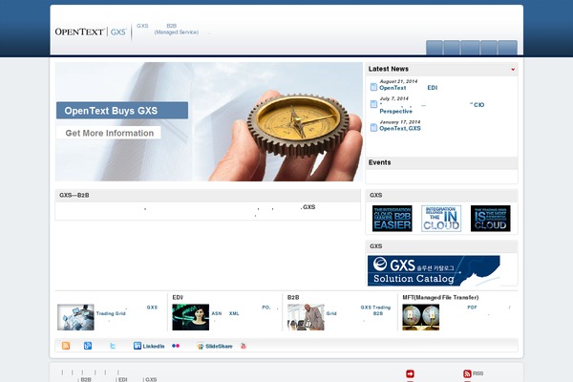Viewport: 573px width, 382px height.
Task: Click the Latest News heading
Action: tap(389, 69)
